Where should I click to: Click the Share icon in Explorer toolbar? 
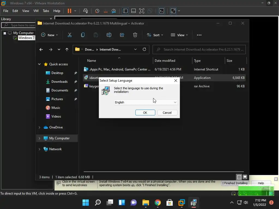[122, 35]
